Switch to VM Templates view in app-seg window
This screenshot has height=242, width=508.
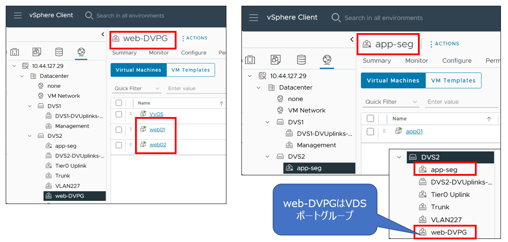(453, 80)
